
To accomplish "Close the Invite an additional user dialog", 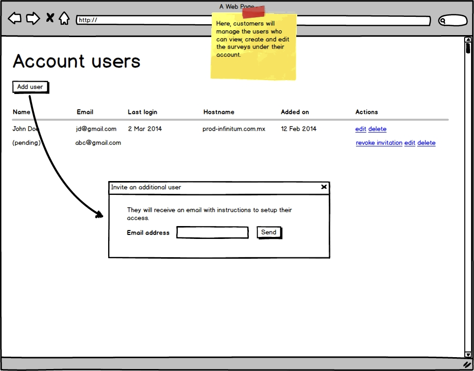I will [324, 187].
